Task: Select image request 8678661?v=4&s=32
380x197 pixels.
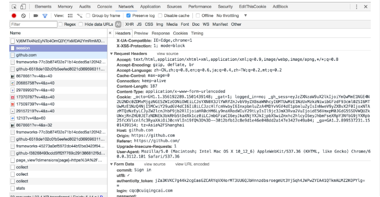Action: (58, 125)
